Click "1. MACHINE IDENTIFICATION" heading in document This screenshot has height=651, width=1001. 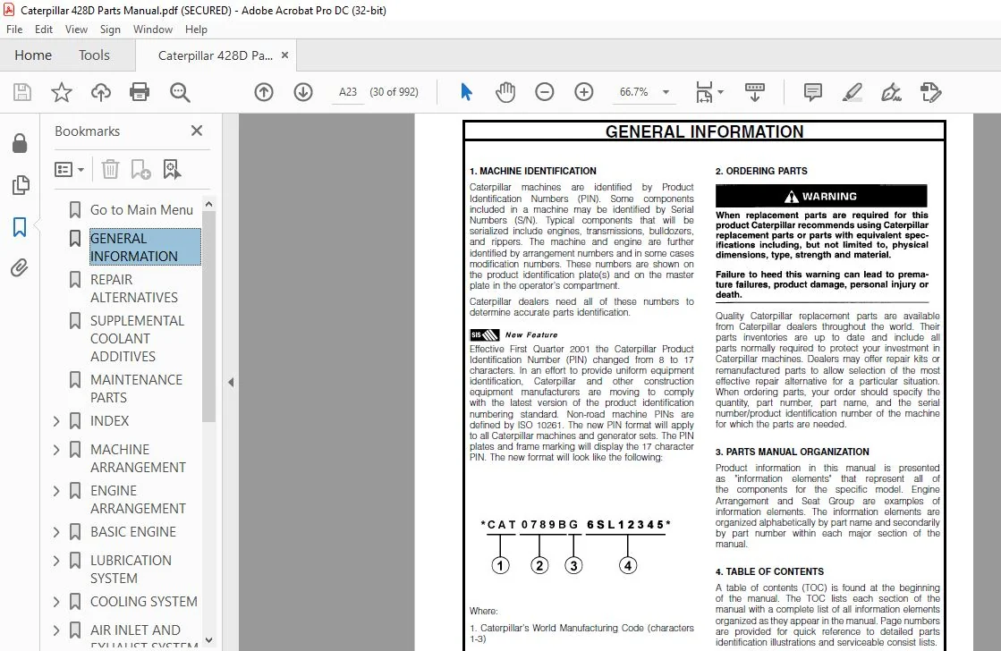click(x=533, y=171)
